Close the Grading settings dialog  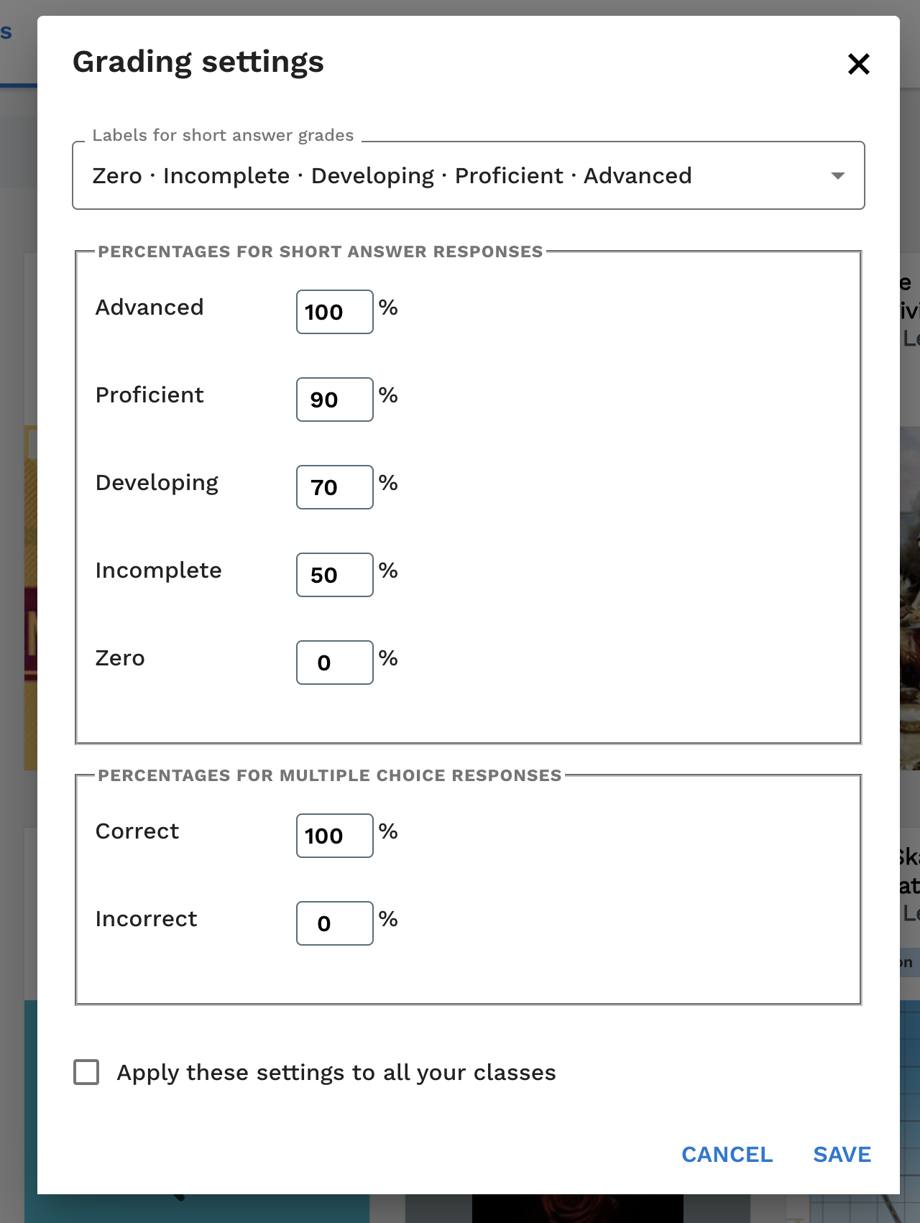click(858, 63)
